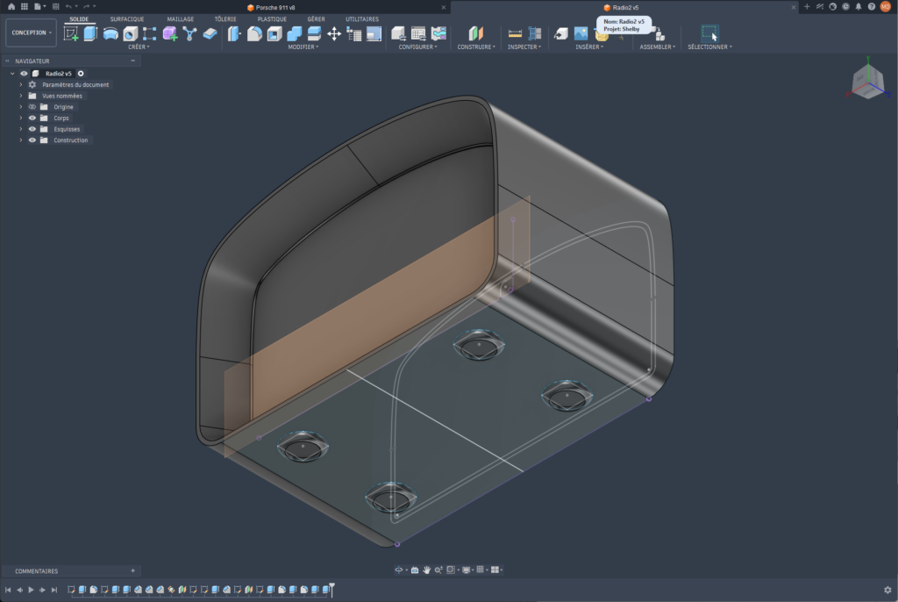
Task: Open the ASSEMBLER menu
Action: pos(658,47)
